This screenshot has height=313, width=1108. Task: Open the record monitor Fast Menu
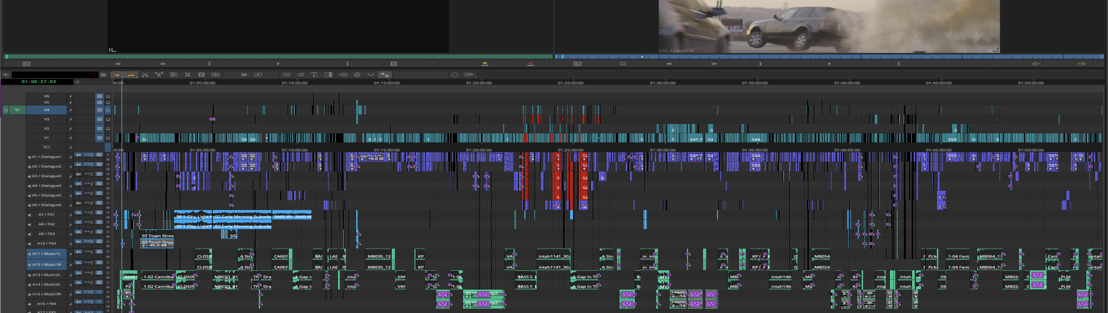pos(577,64)
